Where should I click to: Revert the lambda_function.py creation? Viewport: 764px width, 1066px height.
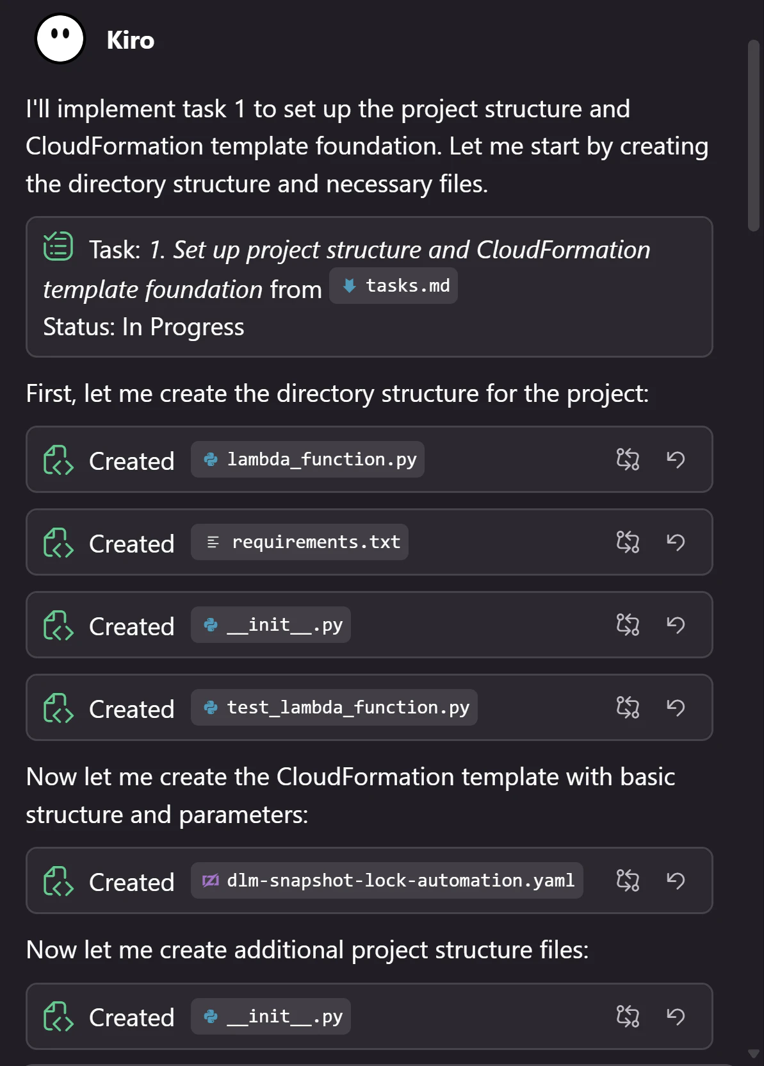[x=676, y=459]
